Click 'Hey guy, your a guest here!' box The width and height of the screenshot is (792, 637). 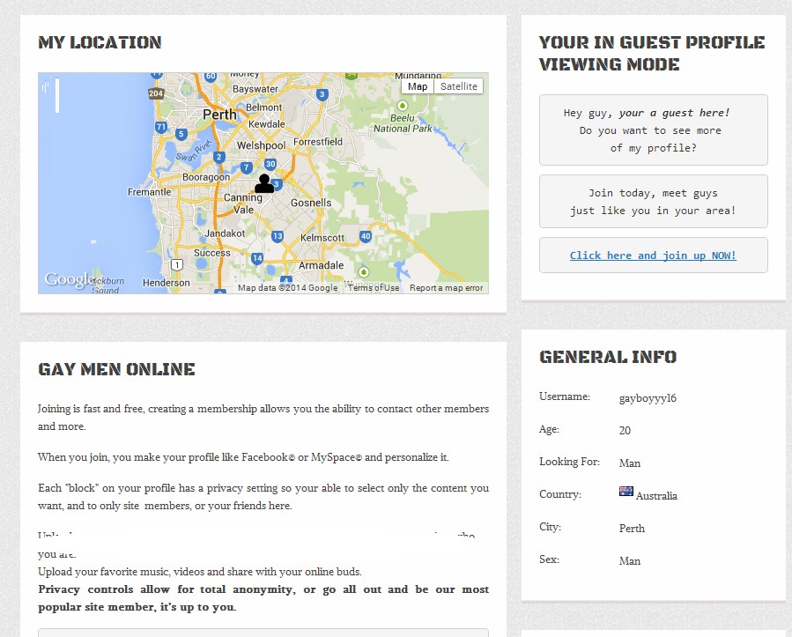tap(653, 130)
